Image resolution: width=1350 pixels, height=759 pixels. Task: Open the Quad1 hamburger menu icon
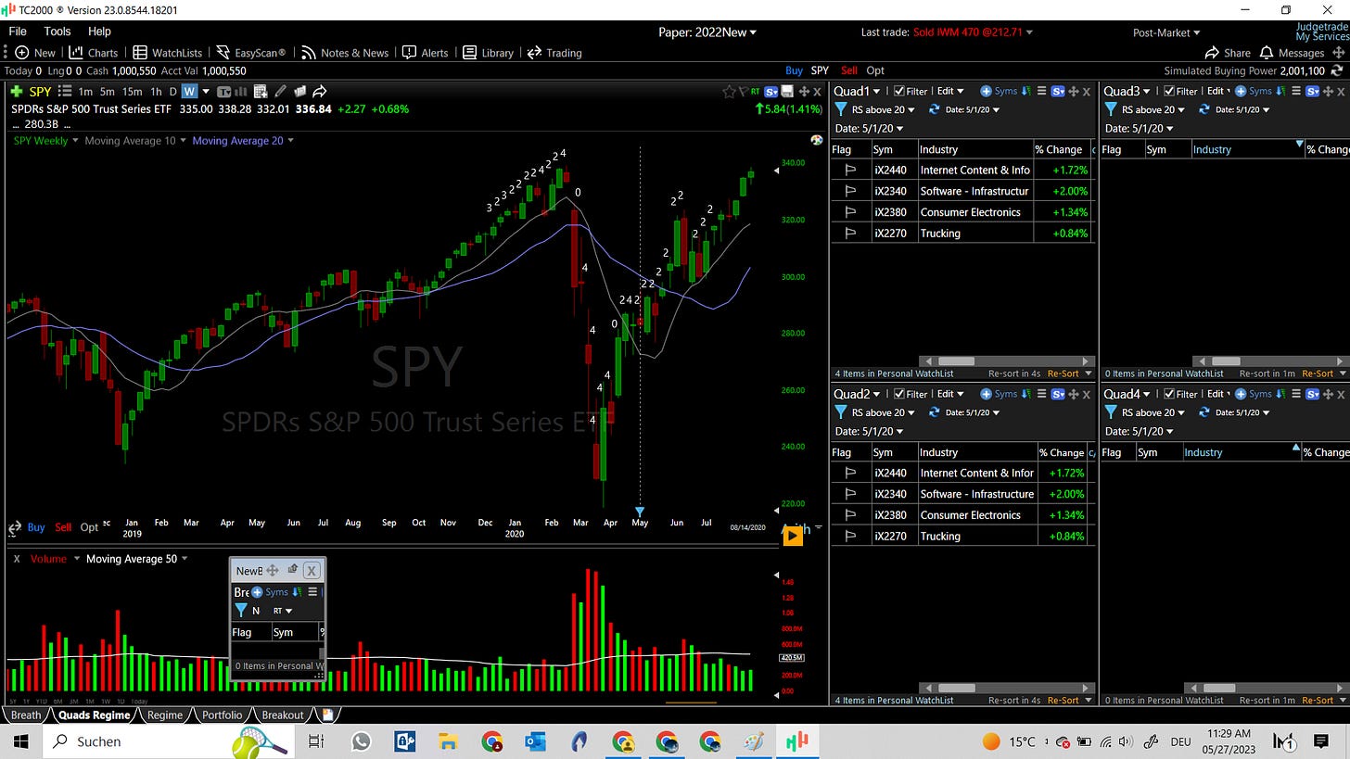coord(1041,91)
